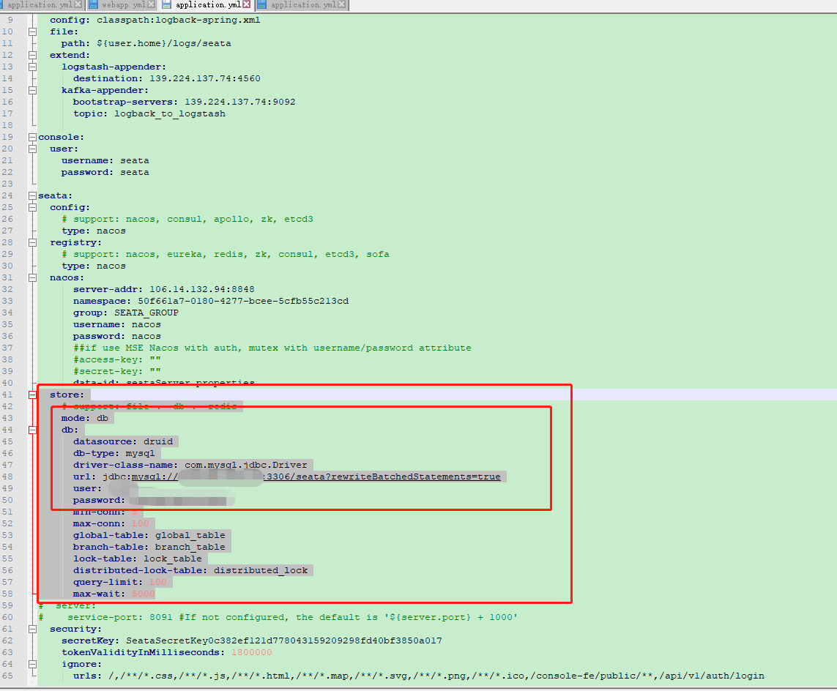Click the namespace UUID value
Viewport: 837px width, 691px height.
pos(243,301)
